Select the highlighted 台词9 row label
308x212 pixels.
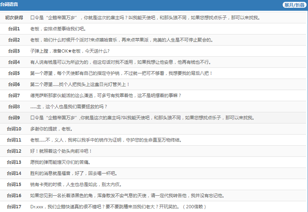point(14,118)
